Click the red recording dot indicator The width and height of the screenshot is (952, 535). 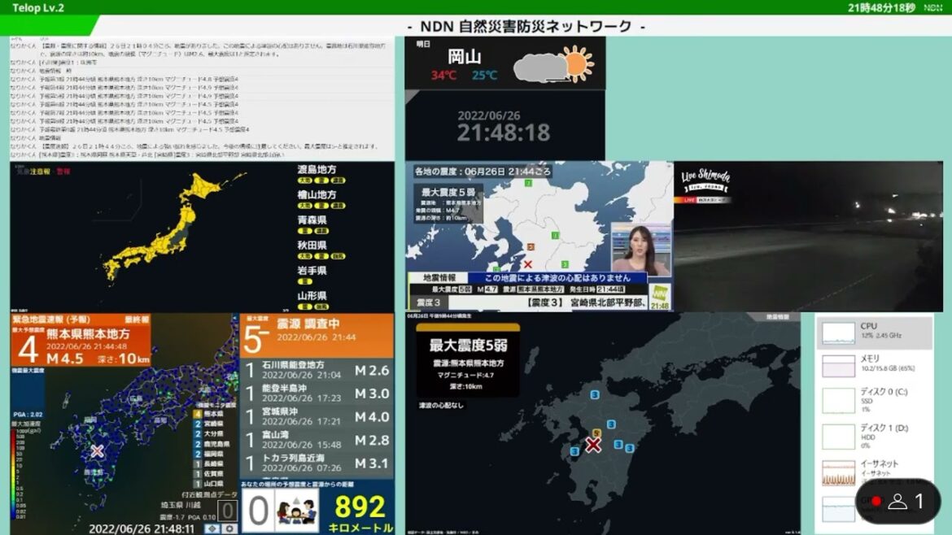pos(876,502)
